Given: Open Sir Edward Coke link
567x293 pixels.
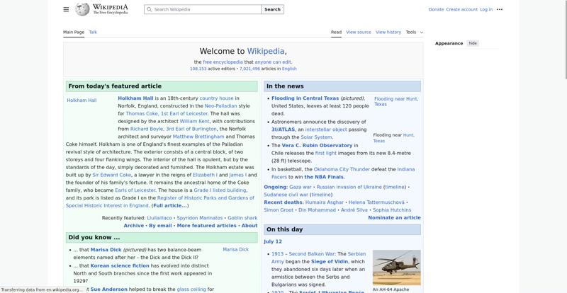Looking at the screenshot, I should pyautogui.click(x=112, y=175).
